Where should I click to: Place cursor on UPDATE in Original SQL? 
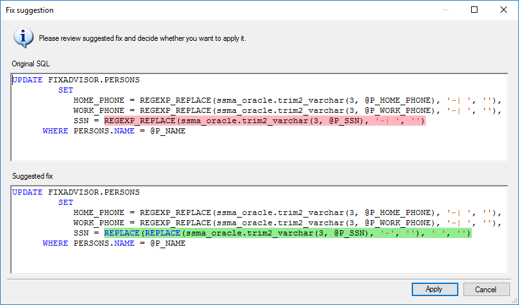[x=27, y=80]
